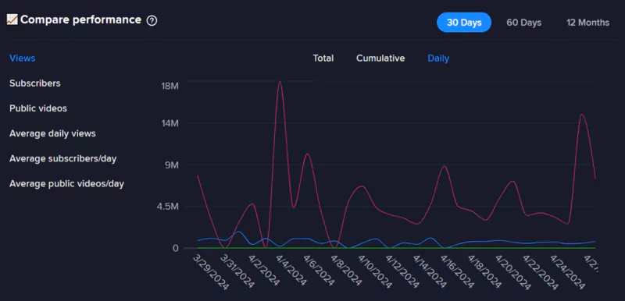Select the Views metric

23,58
